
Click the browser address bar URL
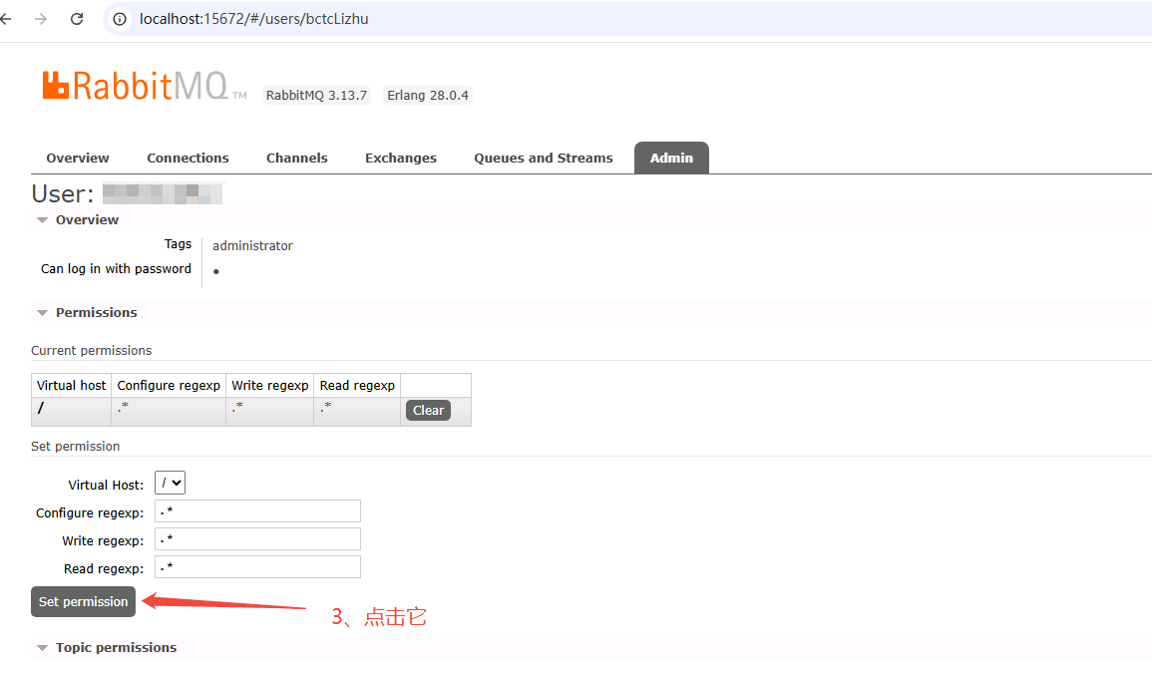tap(254, 19)
